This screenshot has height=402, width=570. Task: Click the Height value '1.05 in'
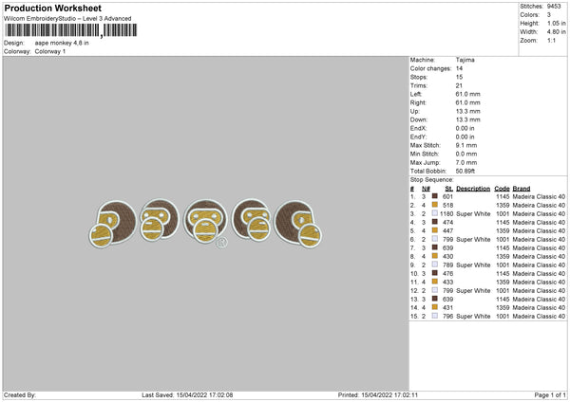556,23
